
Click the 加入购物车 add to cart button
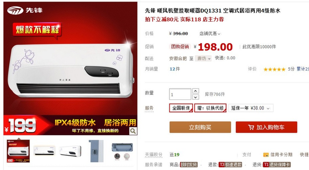point(266,127)
